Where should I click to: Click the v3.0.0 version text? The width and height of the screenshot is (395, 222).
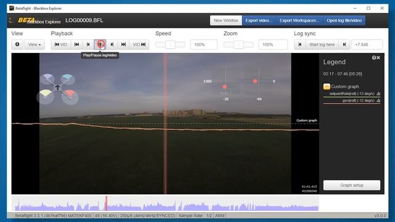pos(380,216)
